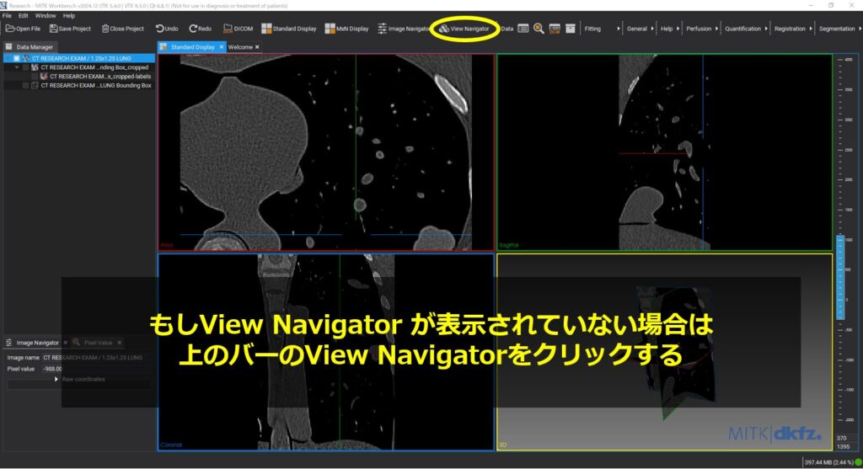The height and width of the screenshot is (469, 863).
Task: Click the archive box icon in the toolbar
Action: (x=571, y=29)
